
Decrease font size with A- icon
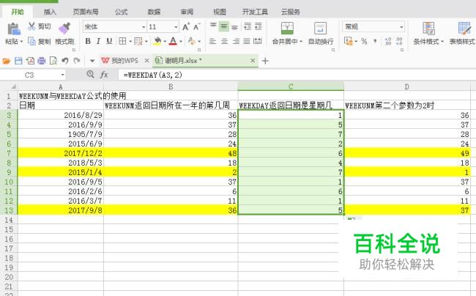pyautogui.click(x=197, y=27)
